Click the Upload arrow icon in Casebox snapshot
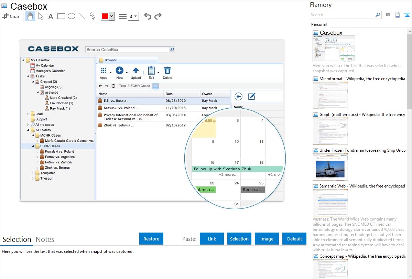This screenshot has height=279, width=412. 135,71
